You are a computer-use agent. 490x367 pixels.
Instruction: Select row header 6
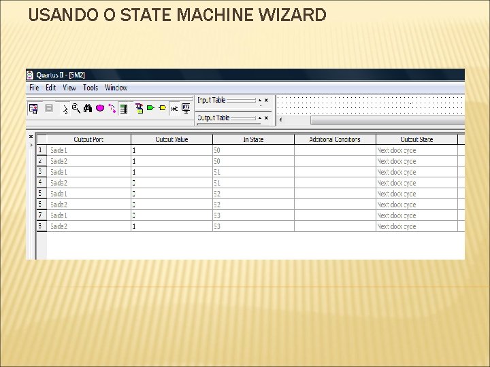(42, 205)
